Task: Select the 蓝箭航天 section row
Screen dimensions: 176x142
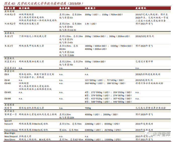Action: point(87,33)
